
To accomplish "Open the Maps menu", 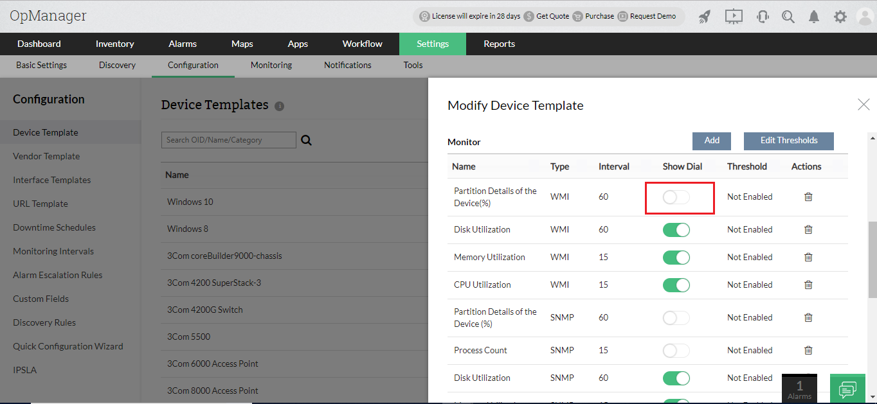I will [242, 44].
